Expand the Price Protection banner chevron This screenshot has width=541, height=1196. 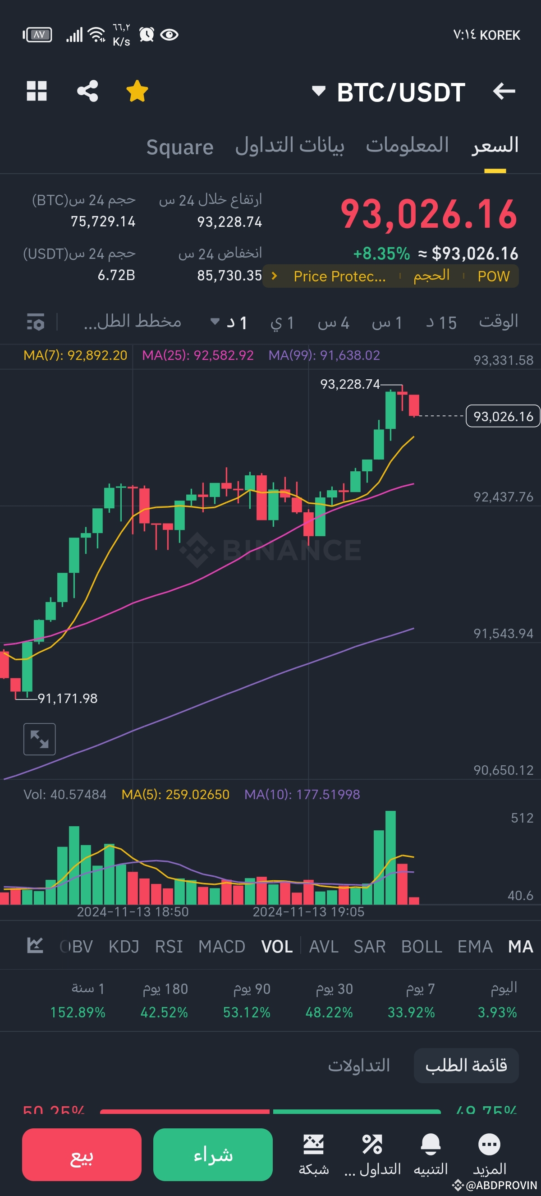click(x=274, y=276)
